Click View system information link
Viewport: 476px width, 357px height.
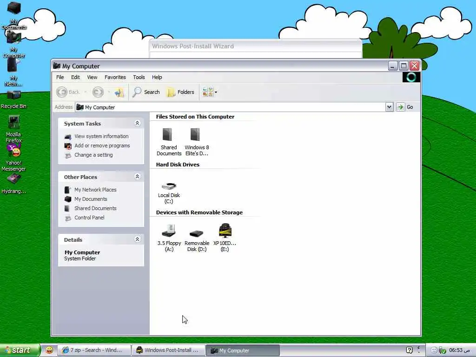(101, 136)
